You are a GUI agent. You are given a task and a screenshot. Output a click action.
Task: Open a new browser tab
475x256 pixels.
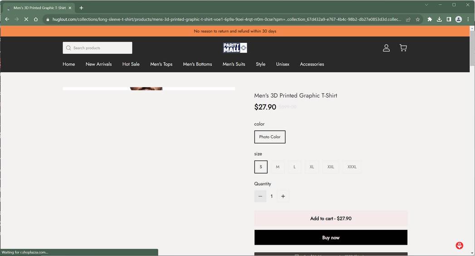click(x=81, y=8)
